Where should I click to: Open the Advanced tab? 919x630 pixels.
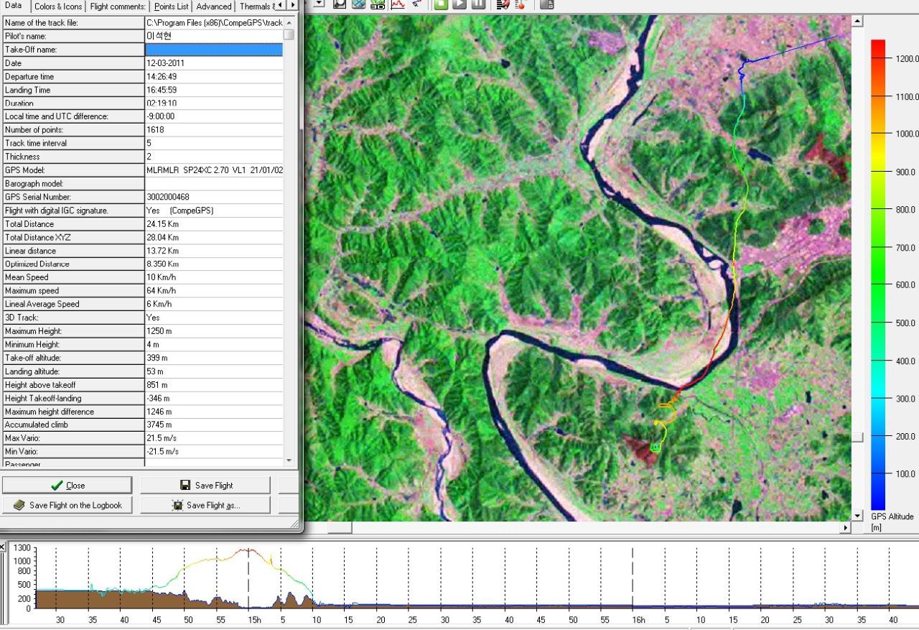coord(214,6)
